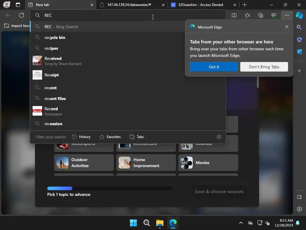Click the Back navigation arrow
This screenshot has width=306, height=230.
pos(8,15)
